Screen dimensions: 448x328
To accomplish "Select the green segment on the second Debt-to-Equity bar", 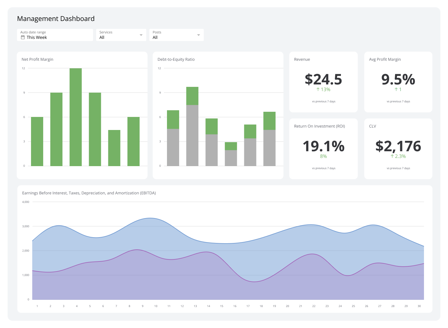I will click(x=192, y=96).
